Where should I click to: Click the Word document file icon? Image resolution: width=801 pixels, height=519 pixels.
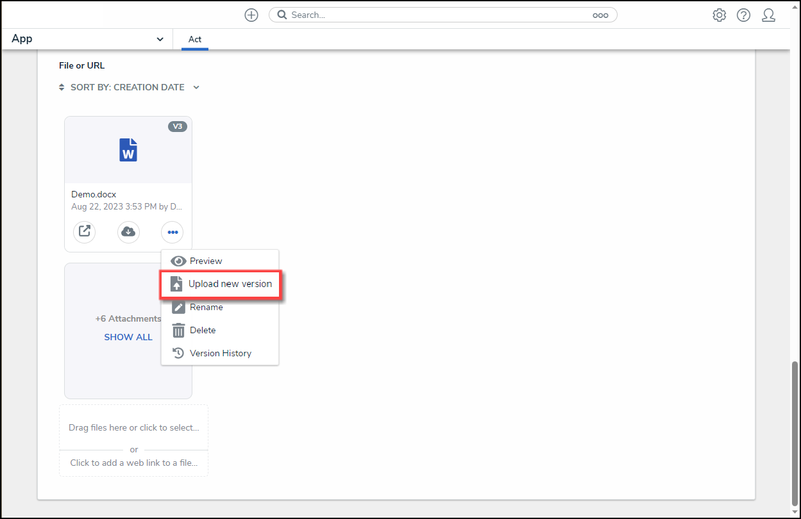click(x=128, y=150)
